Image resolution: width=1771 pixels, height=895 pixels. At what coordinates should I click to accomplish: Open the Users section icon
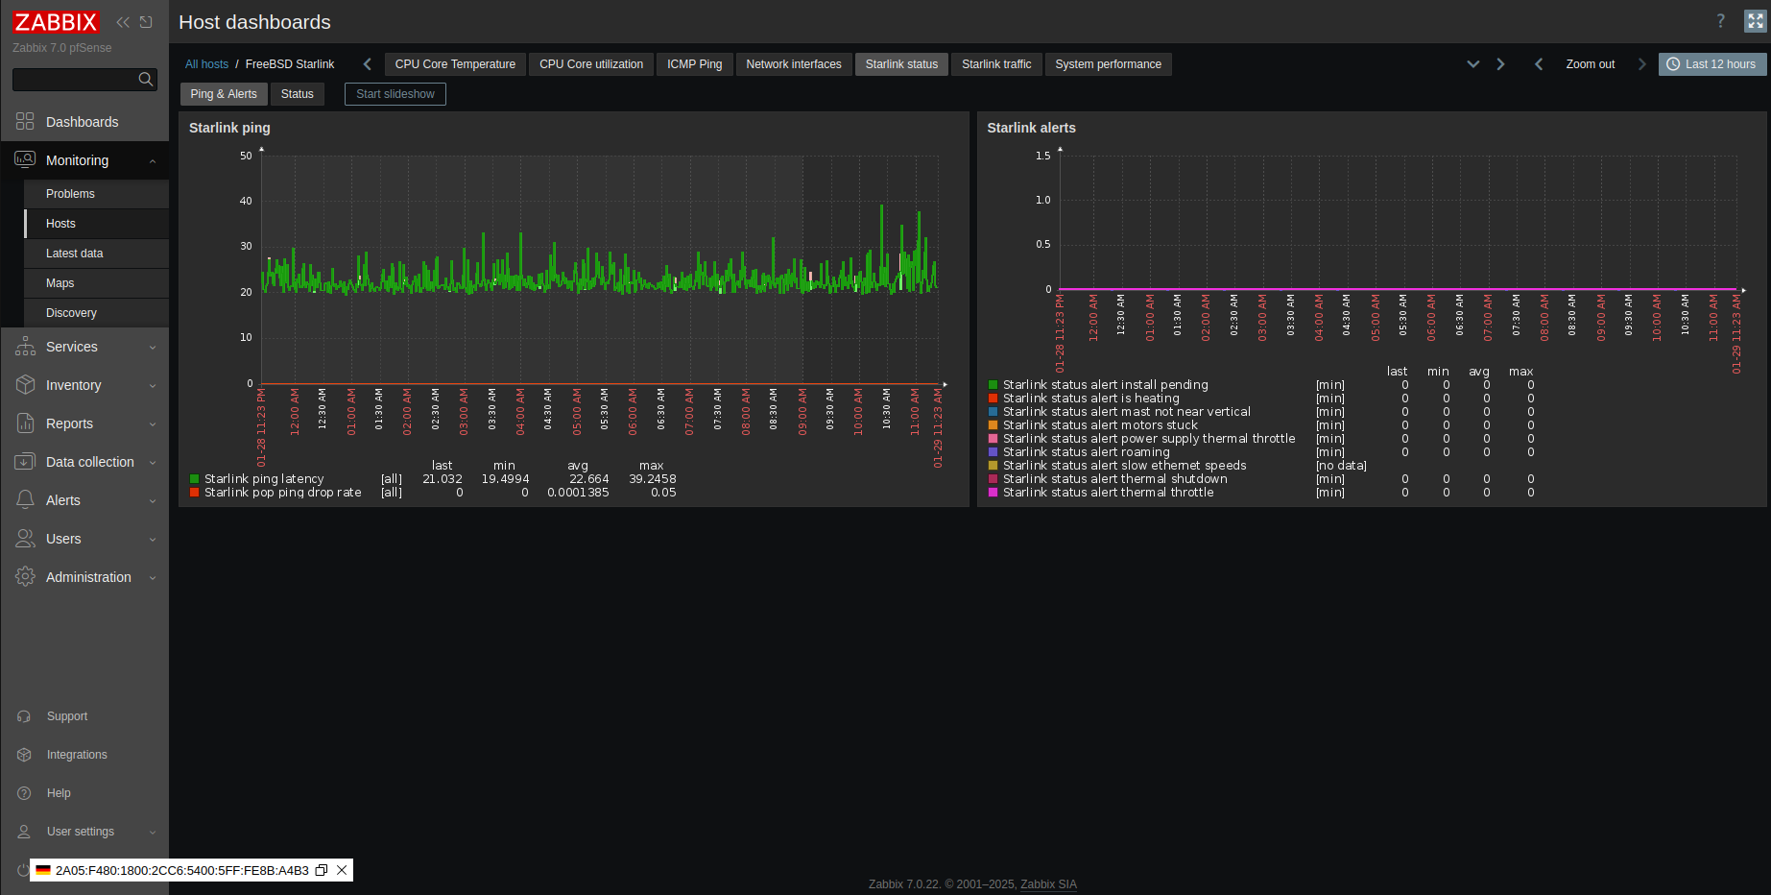(x=25, y=538)
